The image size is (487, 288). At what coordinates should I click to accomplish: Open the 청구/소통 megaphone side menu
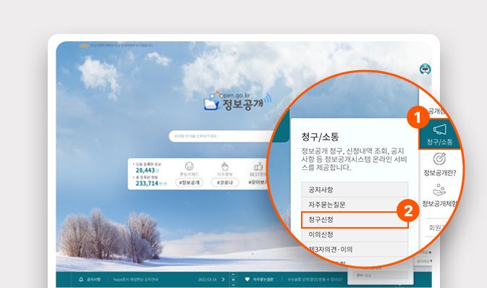pos(439,135)
